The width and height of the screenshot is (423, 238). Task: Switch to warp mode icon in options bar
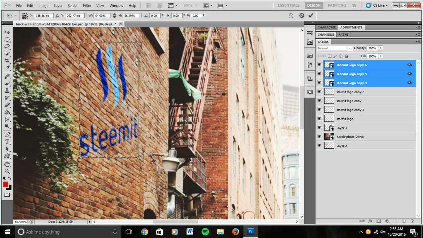[x=291, y=16]
